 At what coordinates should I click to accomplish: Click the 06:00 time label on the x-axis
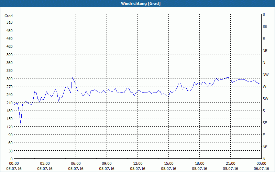[76, 164]
